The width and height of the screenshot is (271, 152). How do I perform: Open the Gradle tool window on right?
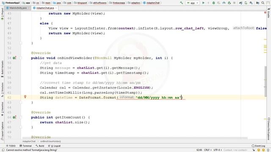tap(269, 13)
